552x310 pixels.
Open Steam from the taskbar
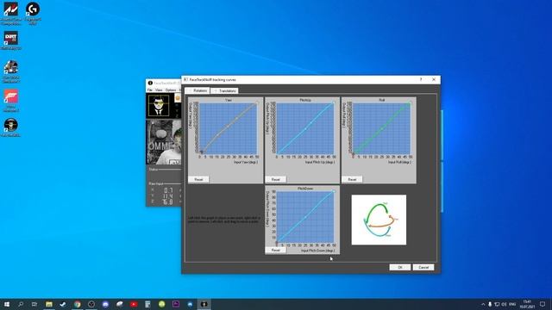63,304
